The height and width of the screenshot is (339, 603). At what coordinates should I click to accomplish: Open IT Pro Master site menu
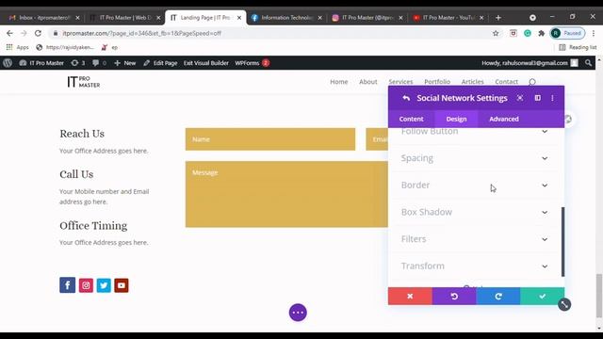41,63
